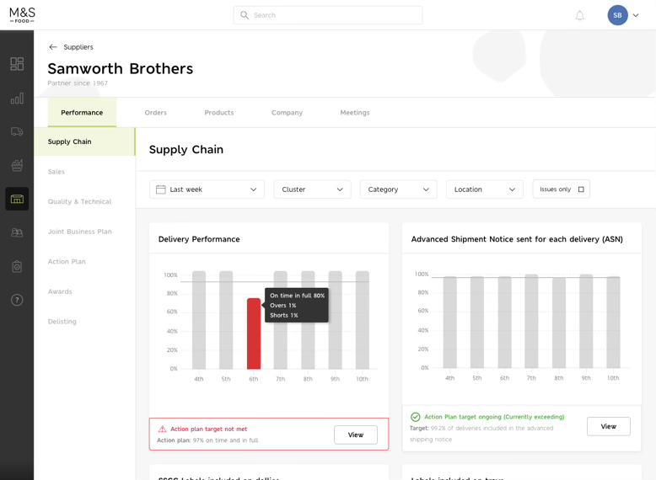Click 'Action plan target not met' text
This screenshot has height=480, width=656.
[208, 429]
